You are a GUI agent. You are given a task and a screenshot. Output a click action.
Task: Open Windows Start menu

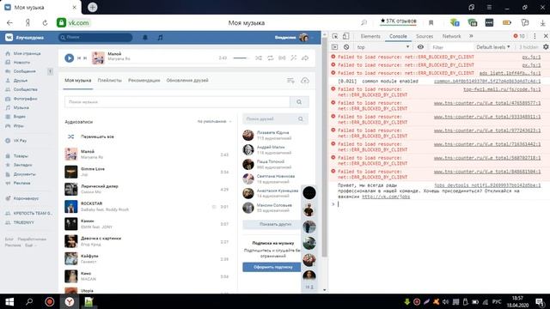tap(9, 301)
